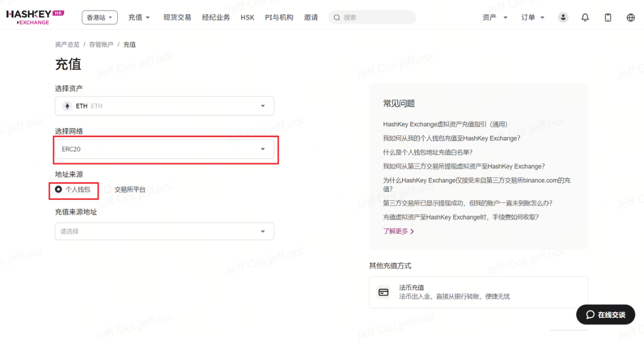Open HashKey Exchange虚拟资产充值指引 FAQ

[445, 124]
